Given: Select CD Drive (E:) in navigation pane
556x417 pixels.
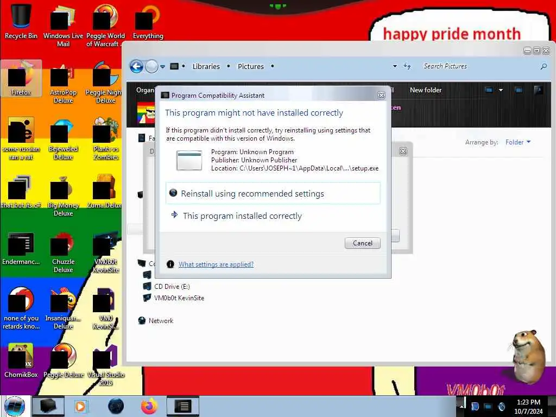Looking at the screenshot, I should point(172,287).
